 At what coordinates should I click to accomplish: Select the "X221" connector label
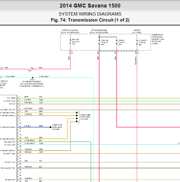pyautogui.click(x=30, y=71)
